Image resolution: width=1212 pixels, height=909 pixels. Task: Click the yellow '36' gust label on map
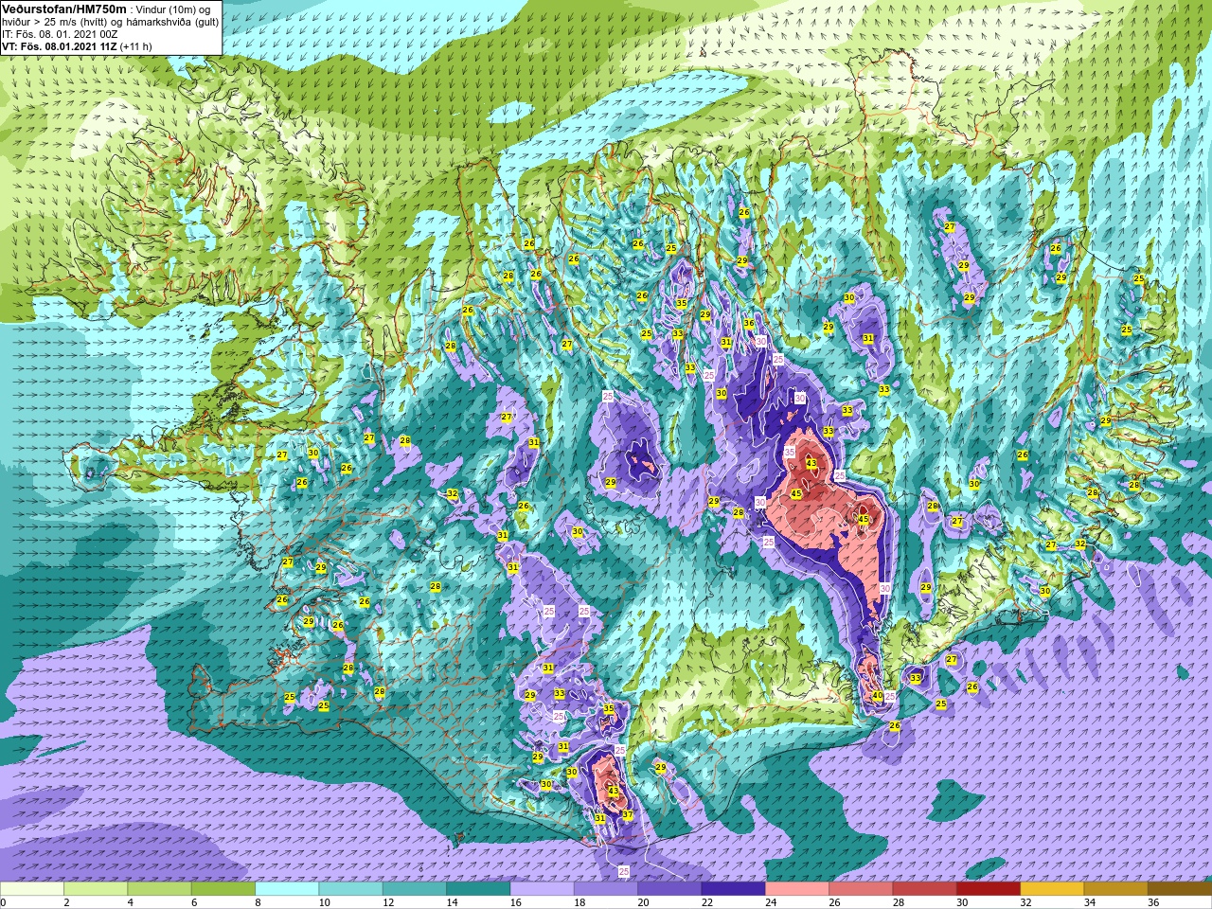[x=749, y=323]
